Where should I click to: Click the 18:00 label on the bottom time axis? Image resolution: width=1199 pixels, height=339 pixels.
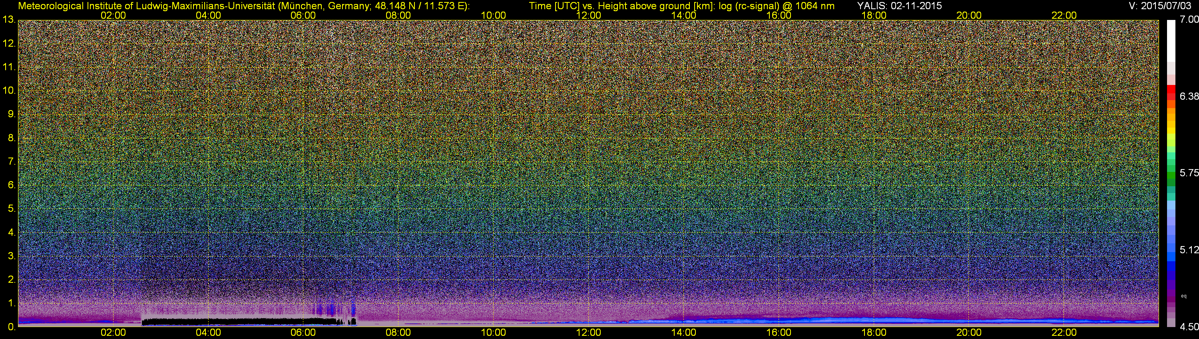click(x=874, y=333)
